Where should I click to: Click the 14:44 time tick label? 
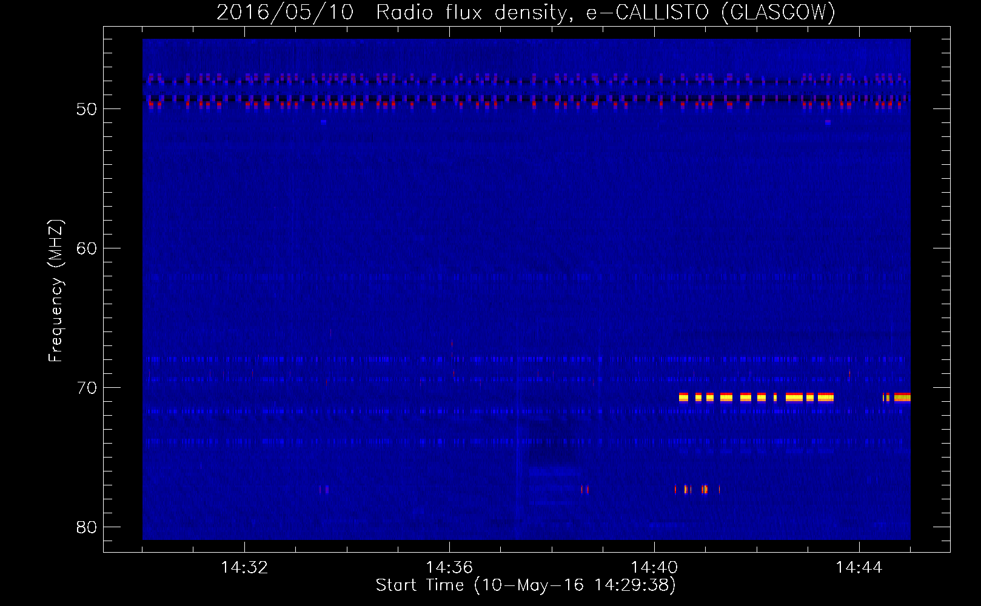859,568
